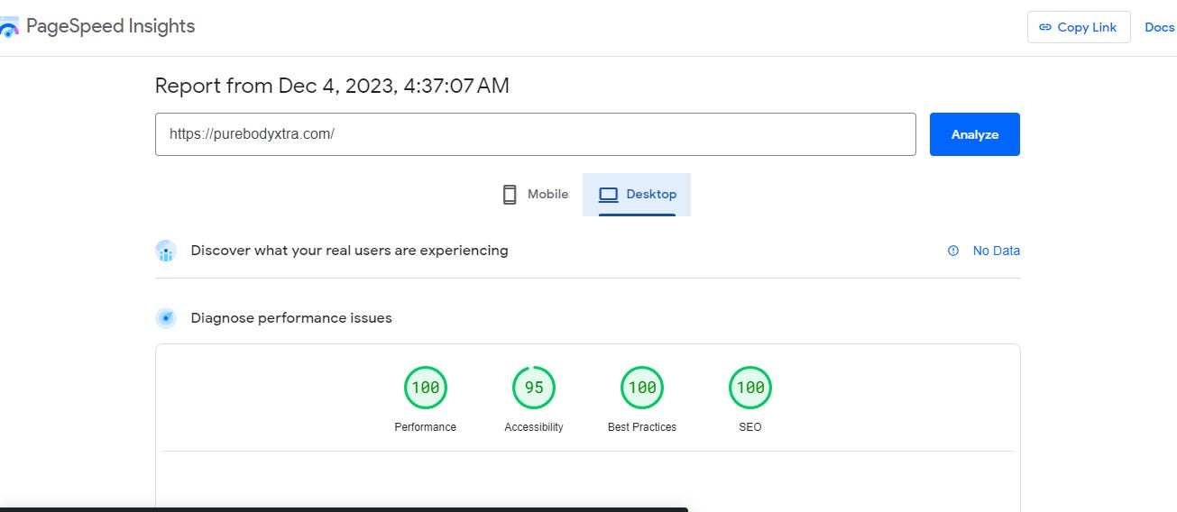1177x512 pixels.
Task: Open the Docs link
Action: coord(1159,27)
